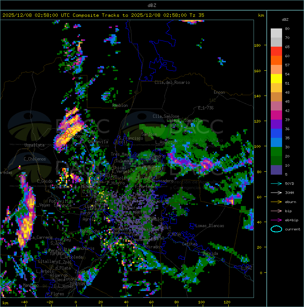Click the eb+bip legend label

[x=292, y=220]
